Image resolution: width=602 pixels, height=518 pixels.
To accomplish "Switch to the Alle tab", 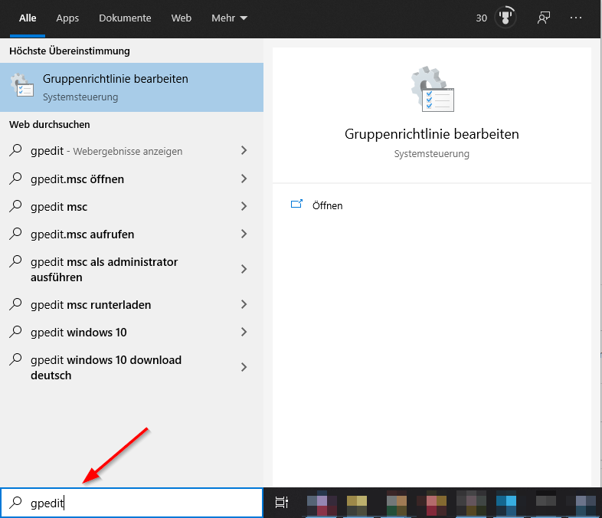I will (28, 18).
